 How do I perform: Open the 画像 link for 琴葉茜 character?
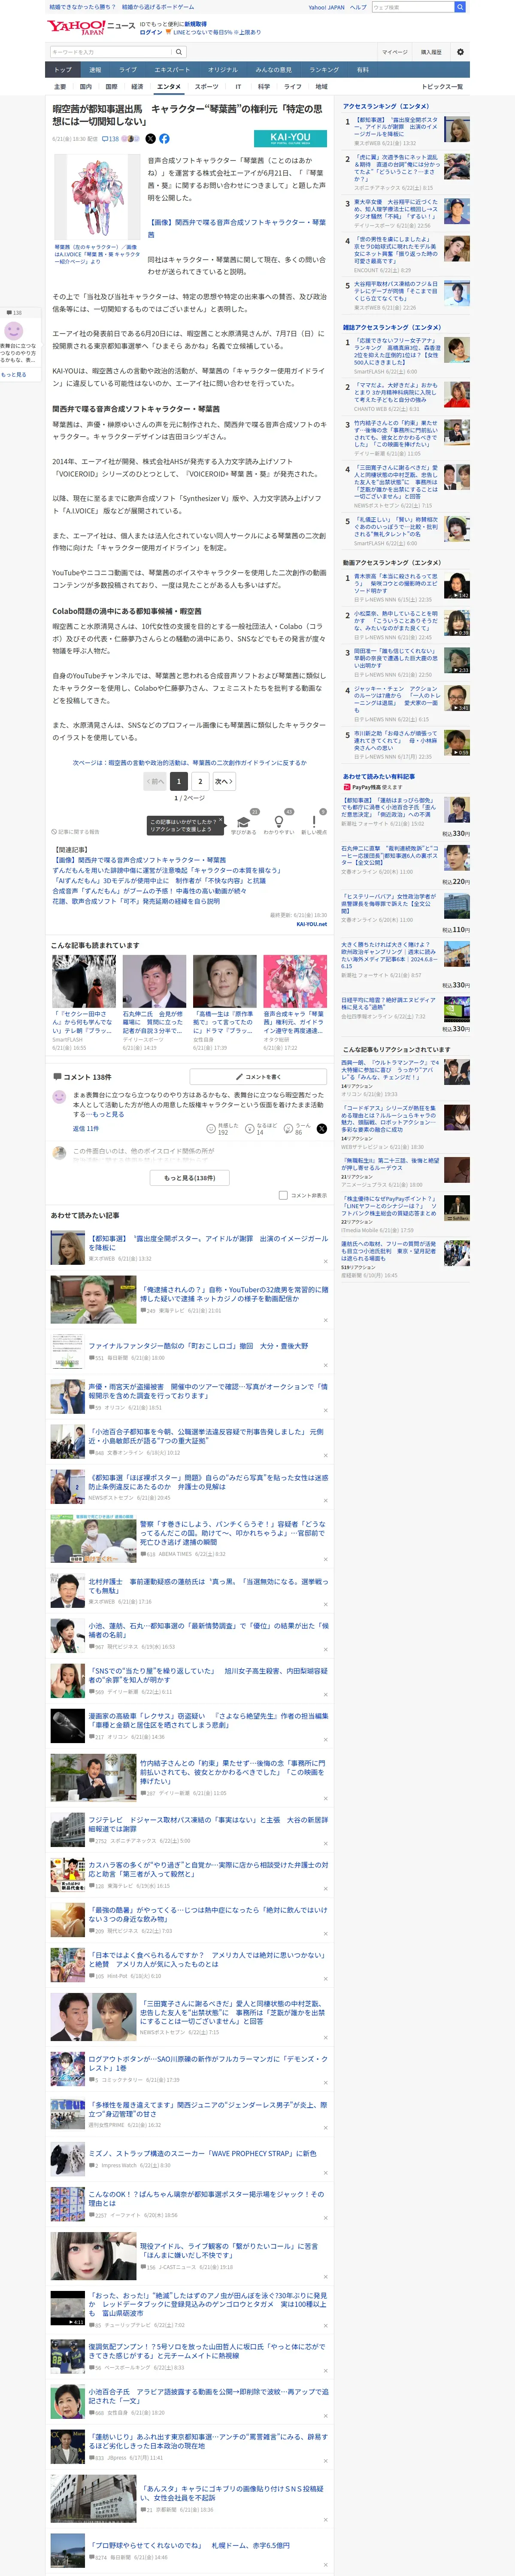pyautogui.click(x=236, y=228)
